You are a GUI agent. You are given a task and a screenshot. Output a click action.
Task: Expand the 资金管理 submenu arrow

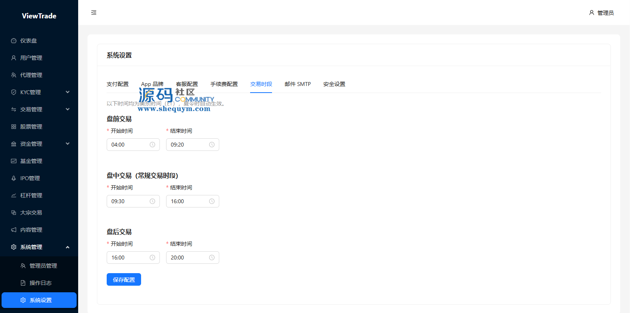68,144
